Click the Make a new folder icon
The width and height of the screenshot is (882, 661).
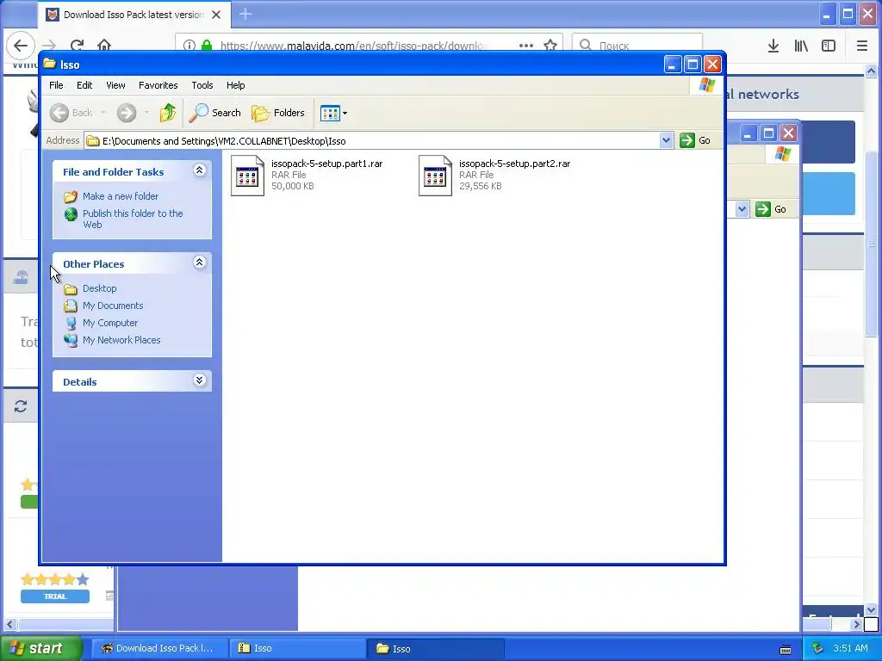[x=71, y=196]
